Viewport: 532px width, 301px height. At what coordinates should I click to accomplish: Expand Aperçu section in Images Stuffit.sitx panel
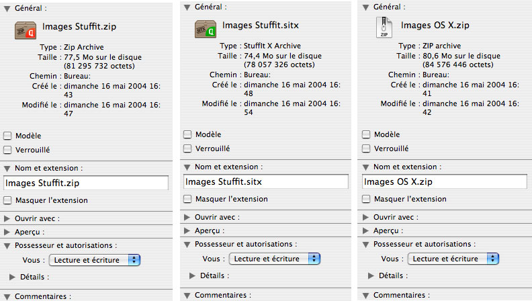[x=187, y=230]
